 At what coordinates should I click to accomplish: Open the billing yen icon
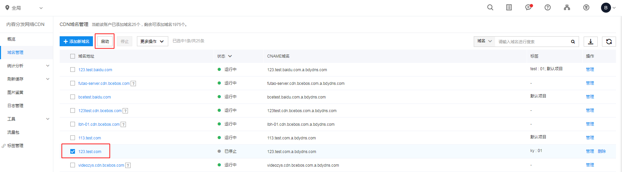click(x=586, y=7)
